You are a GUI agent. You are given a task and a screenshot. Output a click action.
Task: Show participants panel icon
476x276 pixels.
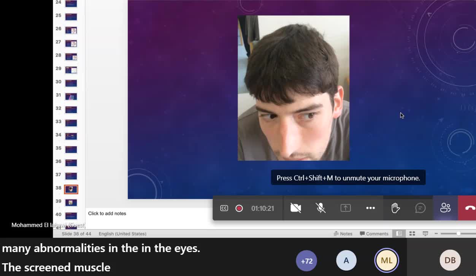pyautogui.click(x=445, y=208)
